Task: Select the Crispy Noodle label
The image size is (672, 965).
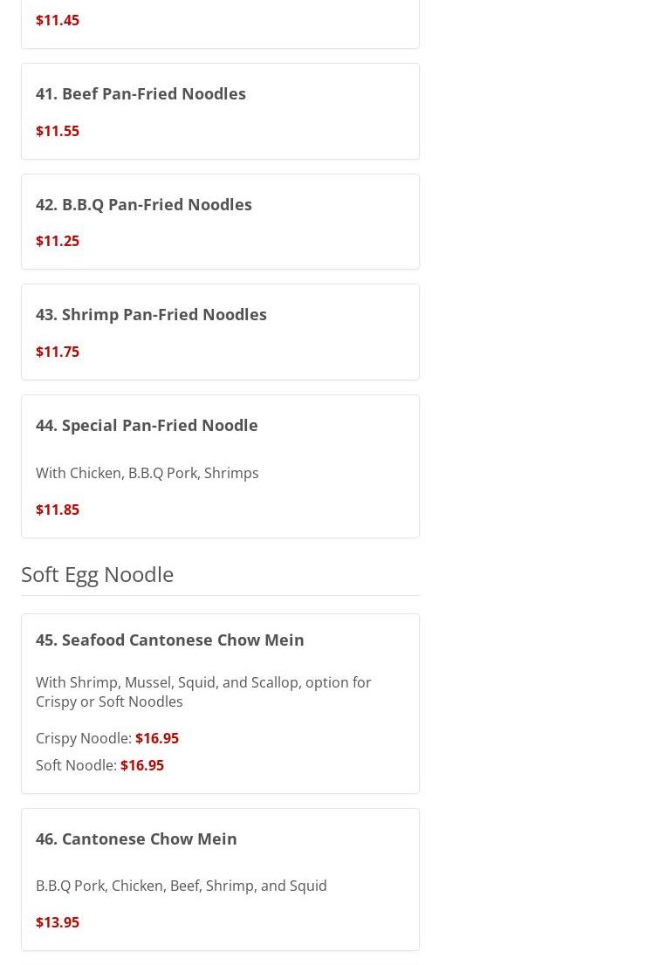Action: click(84, 738)
